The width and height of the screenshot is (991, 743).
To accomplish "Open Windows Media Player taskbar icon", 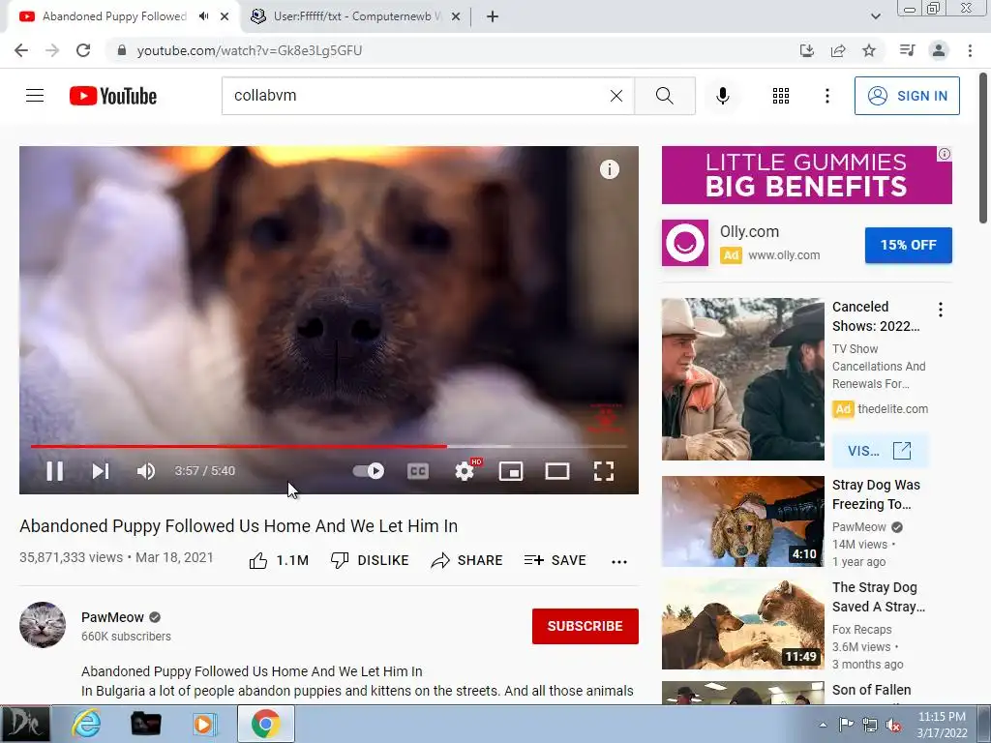I will [x=203, y=724].
